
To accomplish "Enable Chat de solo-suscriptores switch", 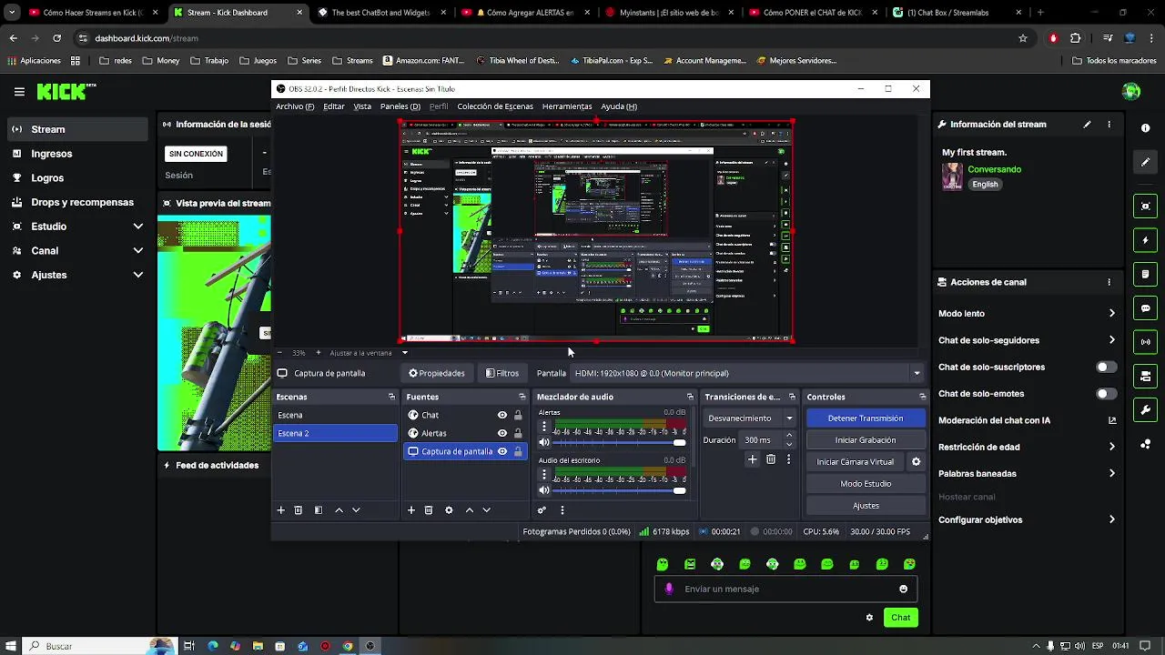I will [1106, 368].
